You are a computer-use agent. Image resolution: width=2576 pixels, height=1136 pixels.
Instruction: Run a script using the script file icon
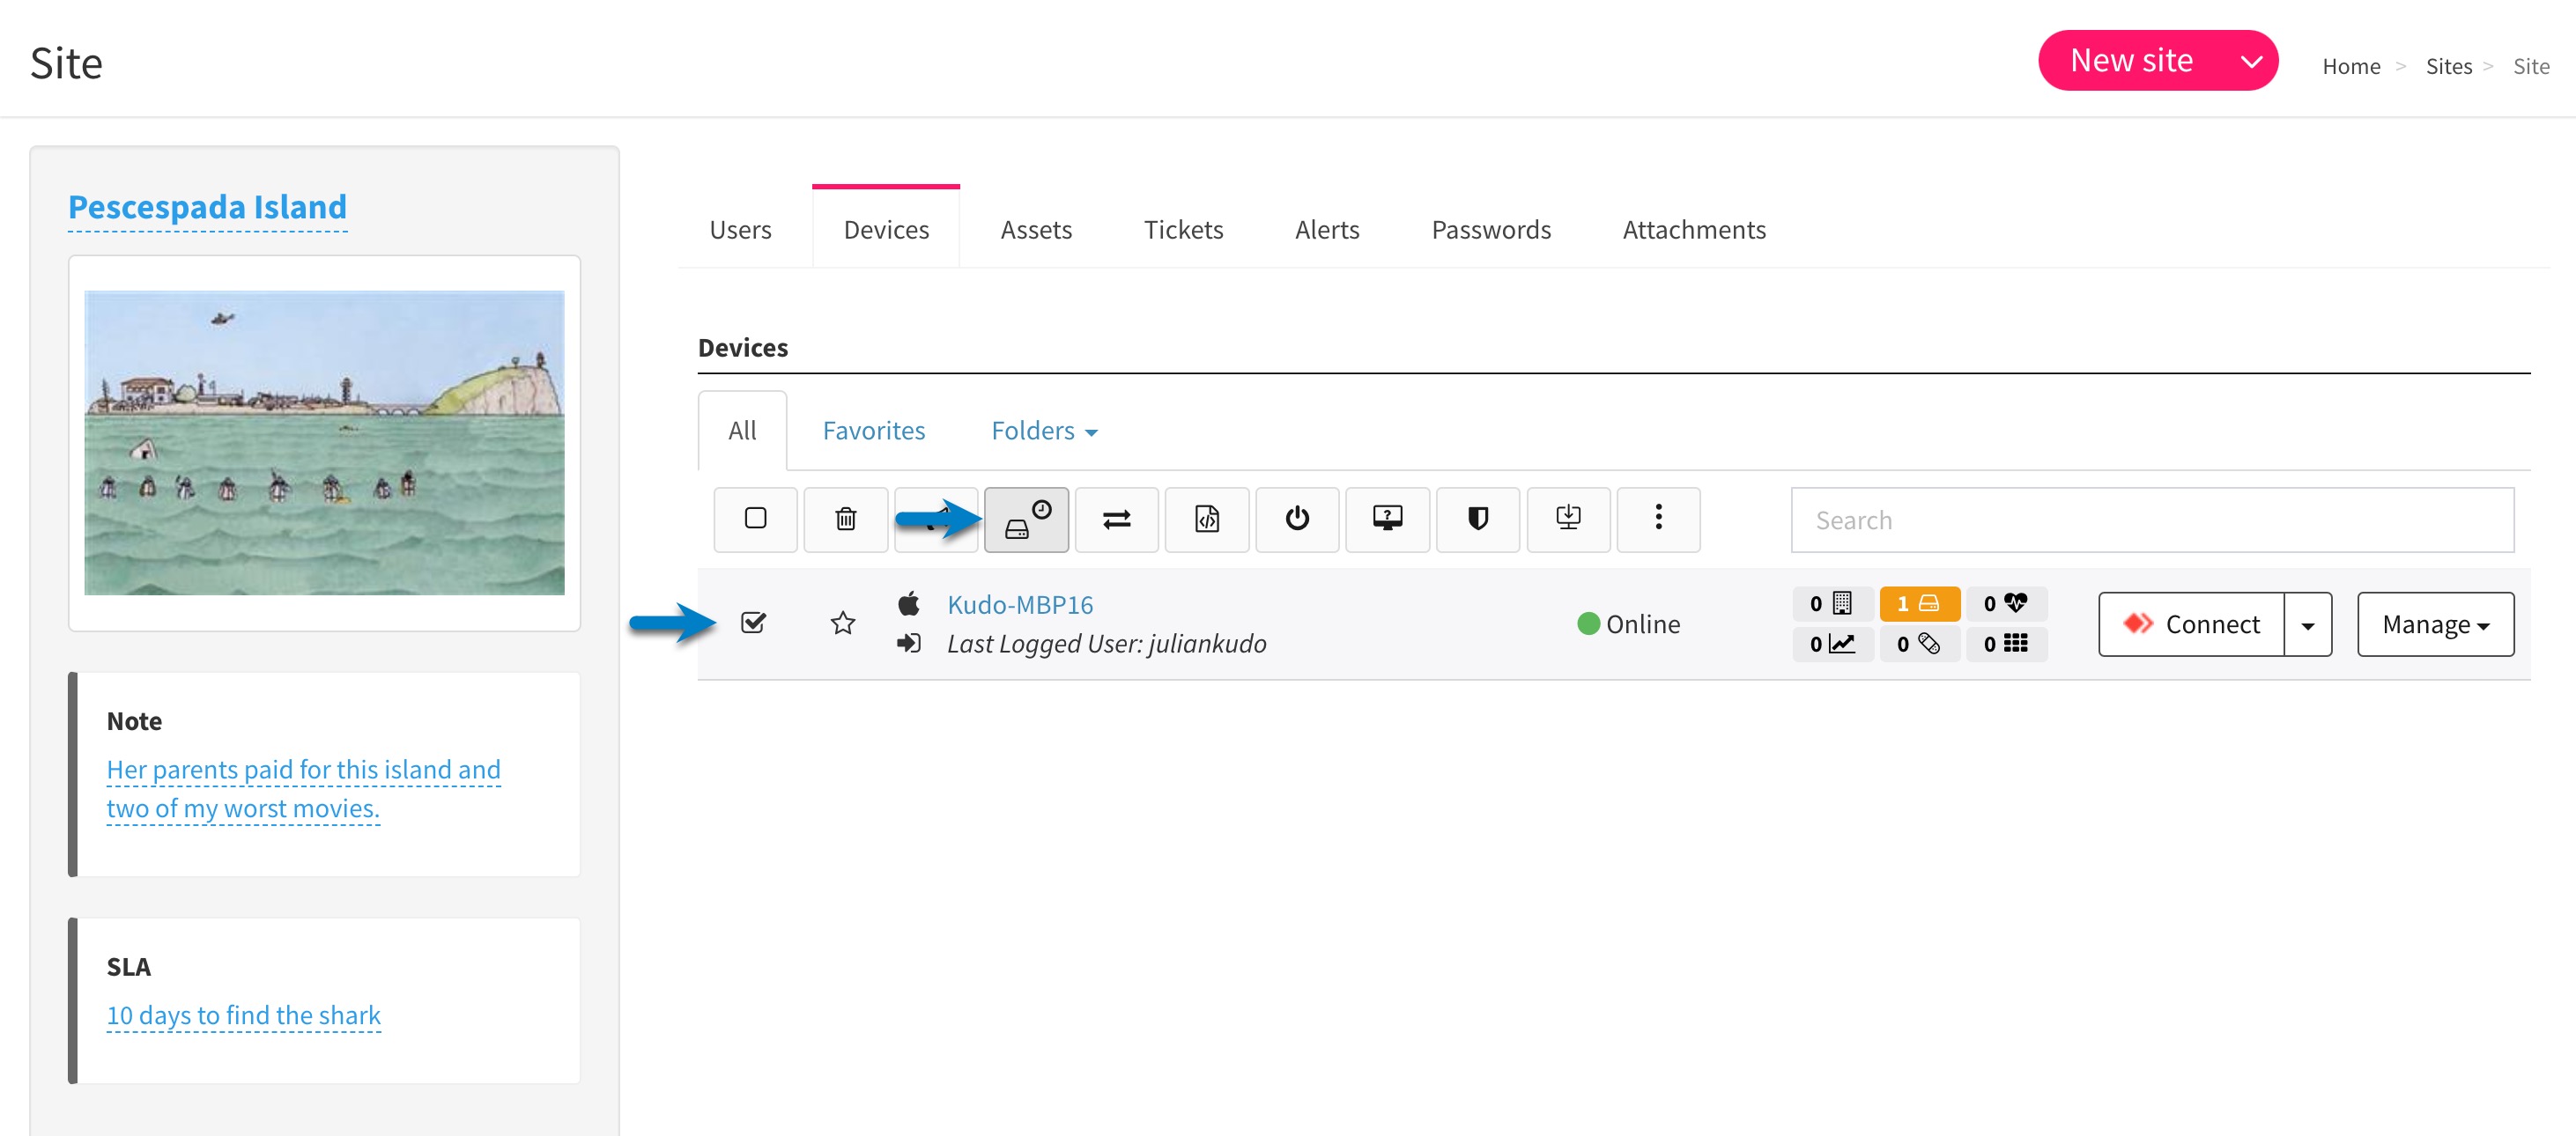[1207, 519]
